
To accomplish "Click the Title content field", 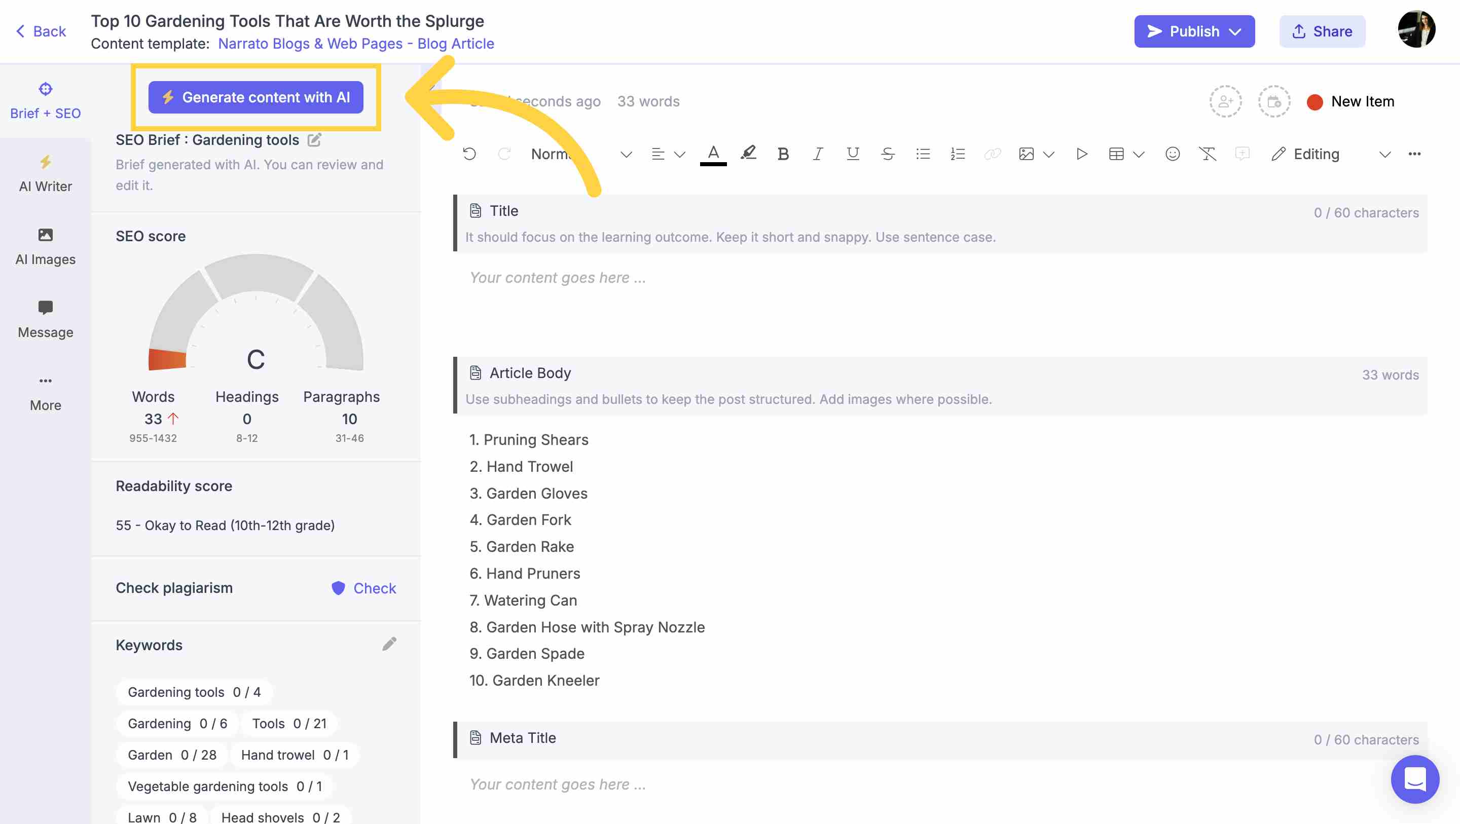I will tap(940, 278).
